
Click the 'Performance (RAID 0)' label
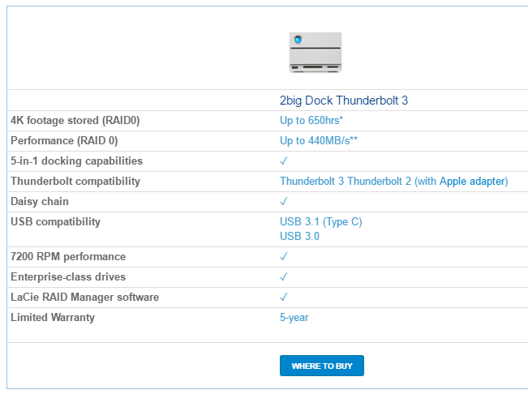[x=64, y=140]
